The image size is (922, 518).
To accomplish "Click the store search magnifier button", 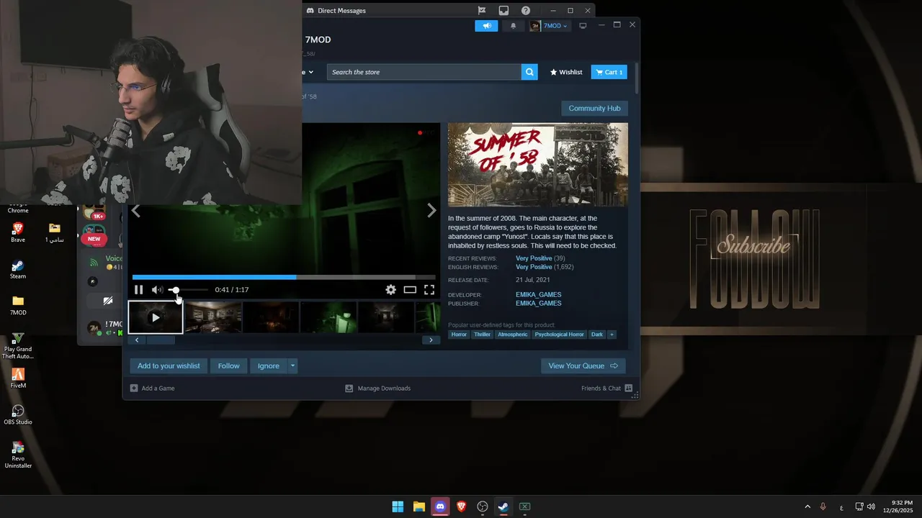I will click(x=529, y=72).
